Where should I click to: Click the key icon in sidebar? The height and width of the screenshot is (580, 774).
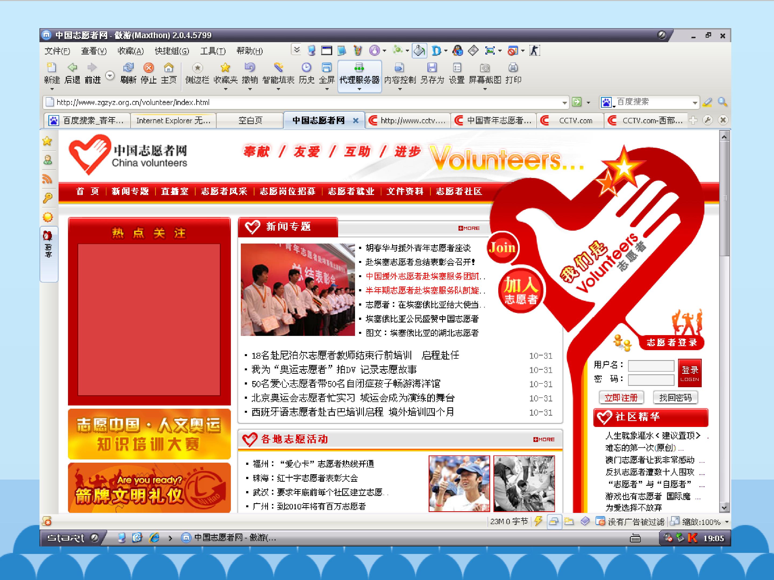[x=47, y=198]
